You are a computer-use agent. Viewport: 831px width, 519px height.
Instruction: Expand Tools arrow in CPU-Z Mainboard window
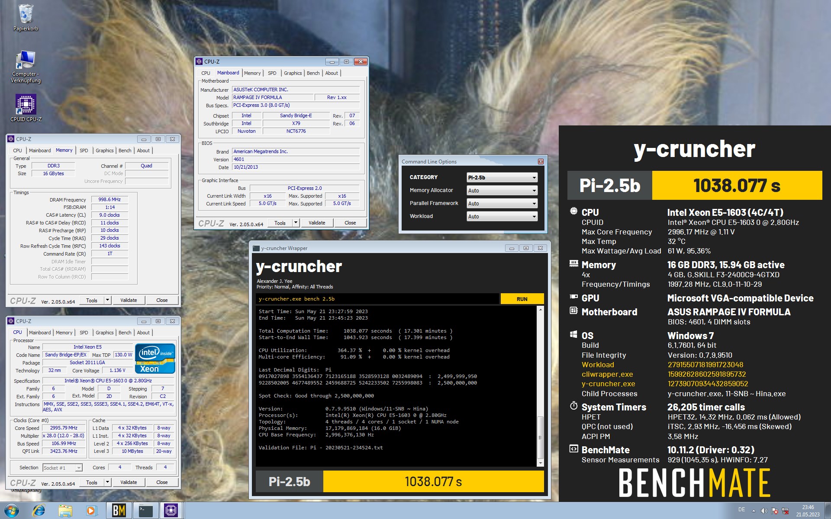pyautogui.click(x=296, y=223)
